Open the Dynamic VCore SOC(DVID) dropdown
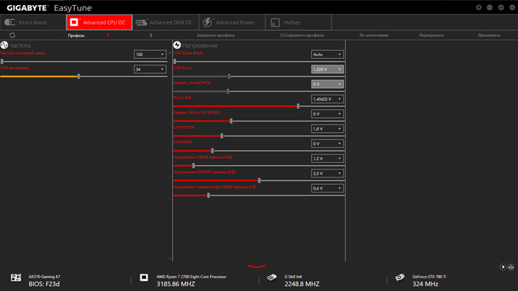Viewport: 518px width, 291px height. 327,114
